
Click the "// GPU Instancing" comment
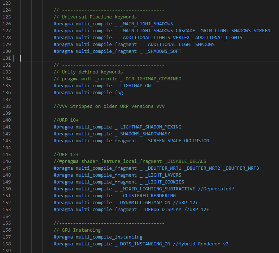[77, 230]
